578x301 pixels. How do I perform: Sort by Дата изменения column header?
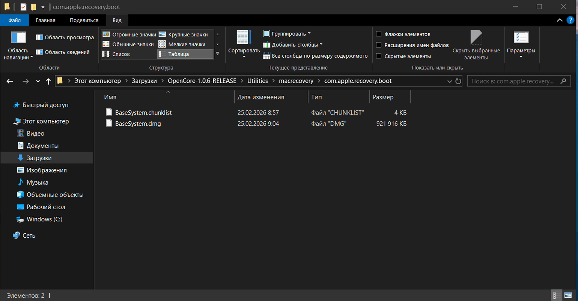(x=271, y=97)
